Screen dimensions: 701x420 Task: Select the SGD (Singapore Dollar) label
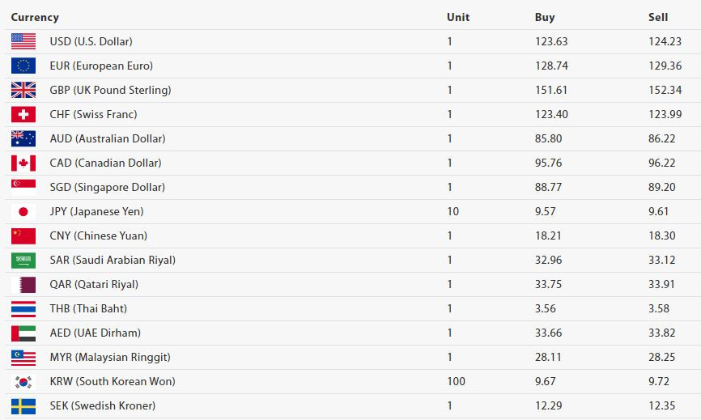coord(108,187)
